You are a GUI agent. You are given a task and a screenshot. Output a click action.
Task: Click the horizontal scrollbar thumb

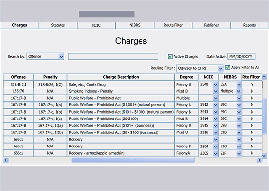pos(133,160)
